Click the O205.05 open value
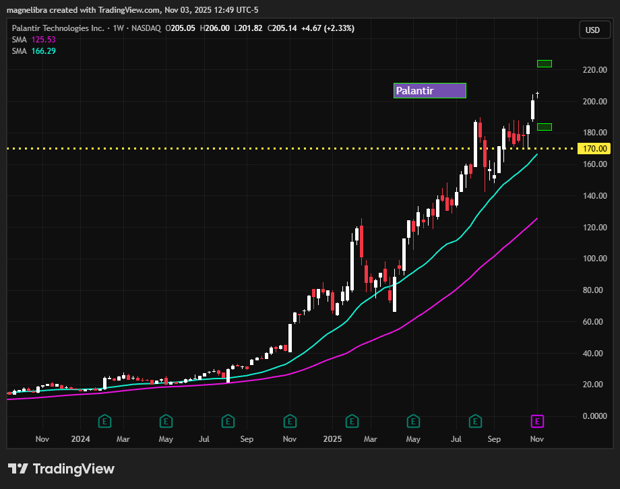Image resolution: width=620 pixels, height=489 pixels. (x=181, y=28)
